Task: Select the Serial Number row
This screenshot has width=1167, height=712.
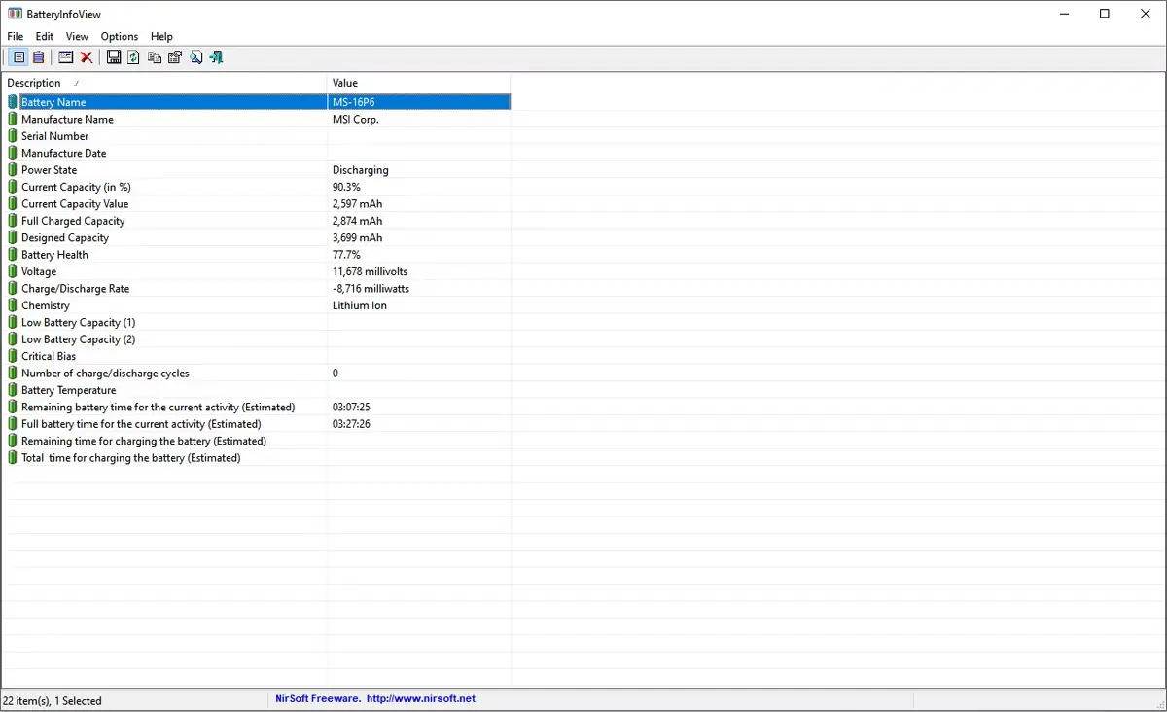Action: (x=257, y=136)
